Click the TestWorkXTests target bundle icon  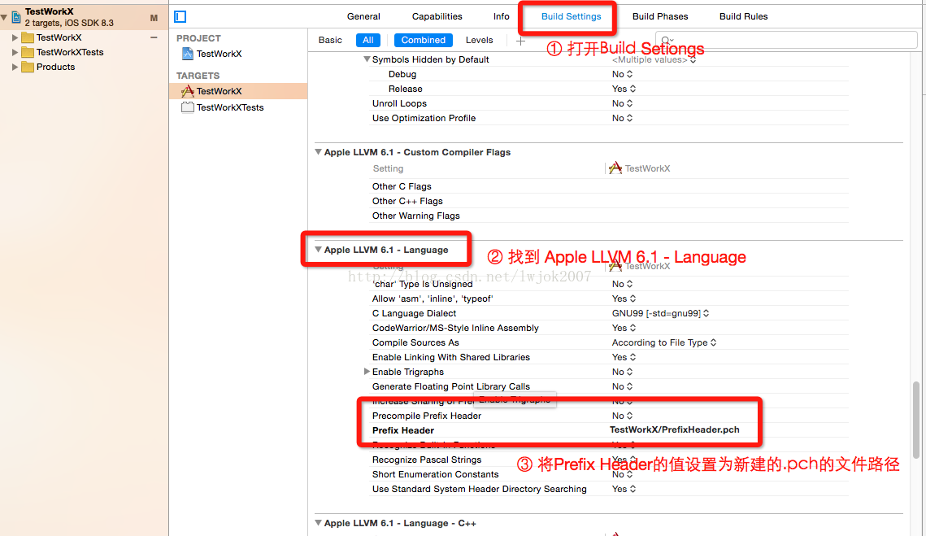point(187,107)
